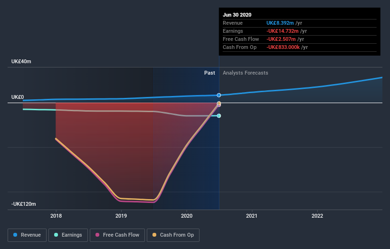Click the UK£0 y-axis label
The width and height of the screenshot is (390, 249).
tap(18, 97)
